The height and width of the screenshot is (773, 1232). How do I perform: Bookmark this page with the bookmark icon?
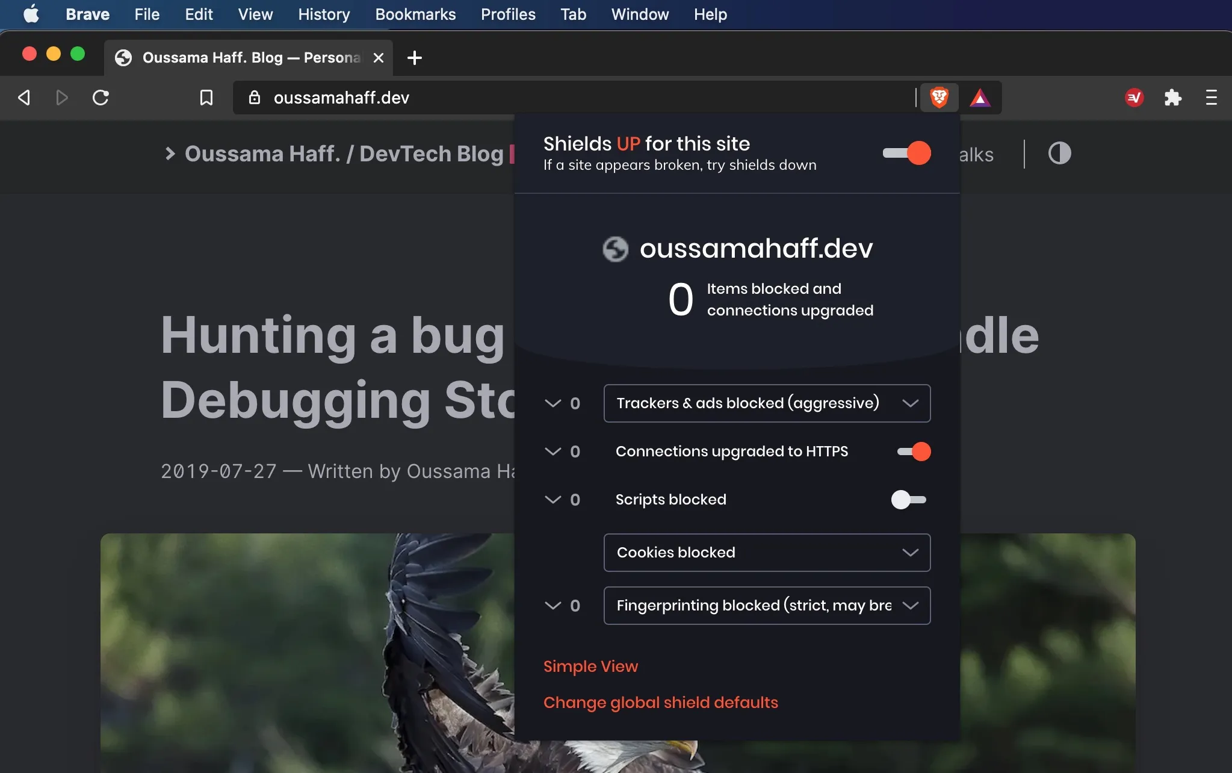[206, 98]
